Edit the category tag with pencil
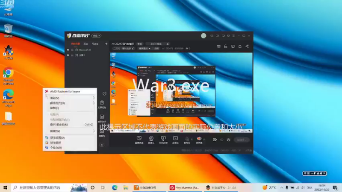342x192 pixels. [x=124, y=49]
